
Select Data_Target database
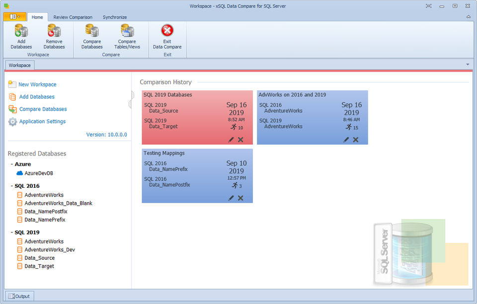[39, 266]
